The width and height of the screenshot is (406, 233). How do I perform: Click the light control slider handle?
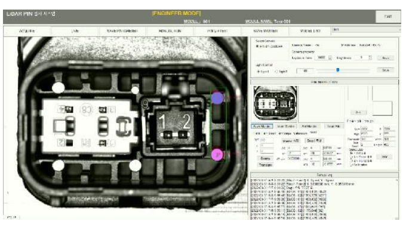click(338, 70)
